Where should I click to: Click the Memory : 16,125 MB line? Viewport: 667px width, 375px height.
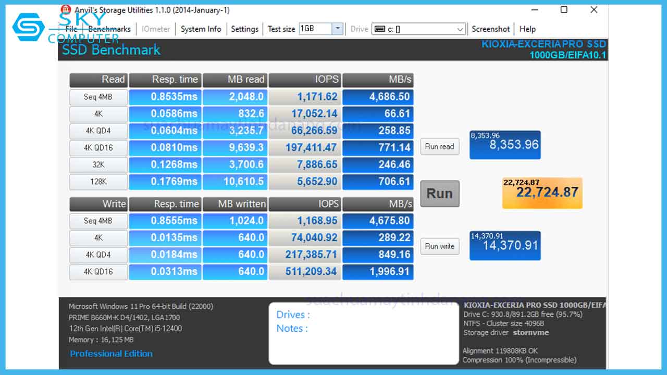(101, 340)
